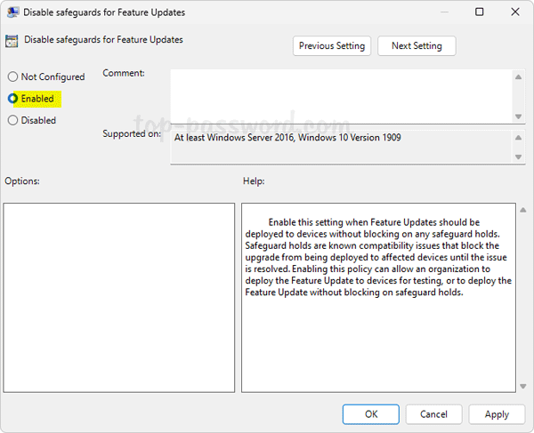The width and height of the screenshot is (534, 433).
Task: Click Supported on scroll down arrow
Action: 518,157
